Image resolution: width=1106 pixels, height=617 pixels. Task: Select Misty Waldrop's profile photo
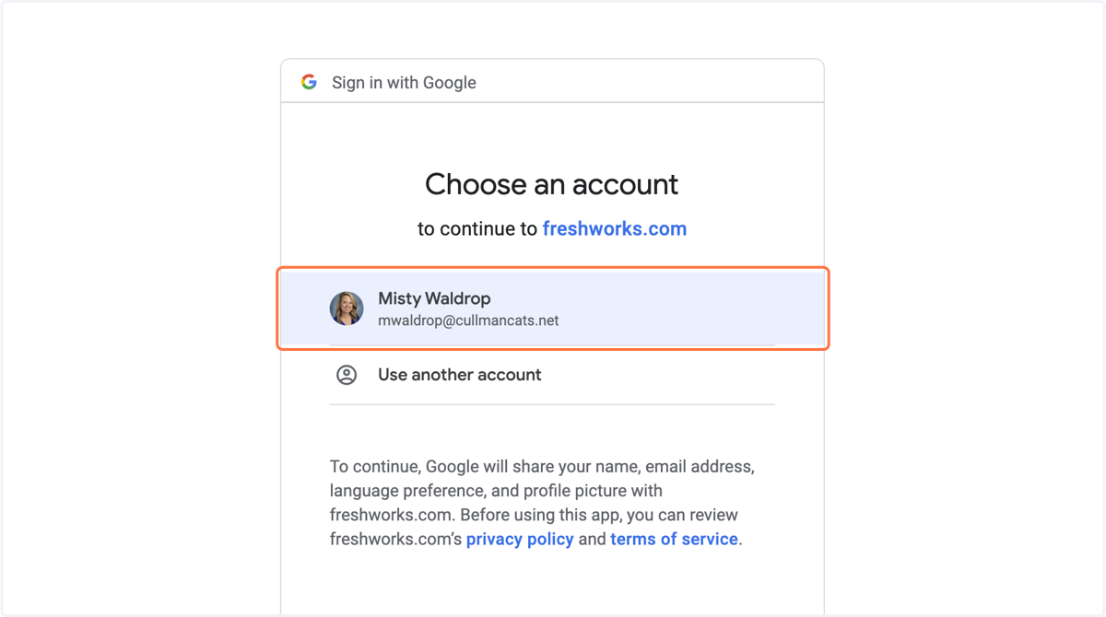tap(347, 308)
